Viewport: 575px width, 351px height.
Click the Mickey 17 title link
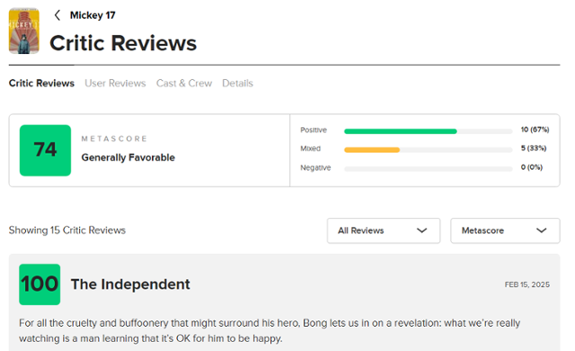pyautogui.click(x=93, y=15)
